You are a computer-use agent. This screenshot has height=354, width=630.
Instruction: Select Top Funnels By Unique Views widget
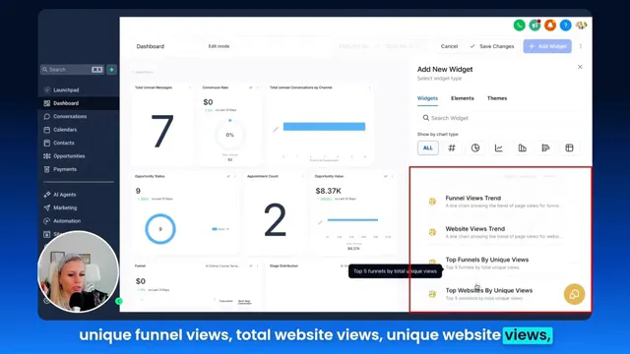[x=498, y=264]
